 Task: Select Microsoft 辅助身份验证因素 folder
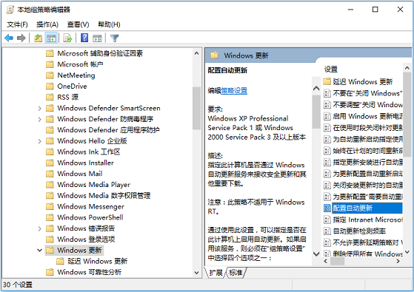click(x=100, y=53)
